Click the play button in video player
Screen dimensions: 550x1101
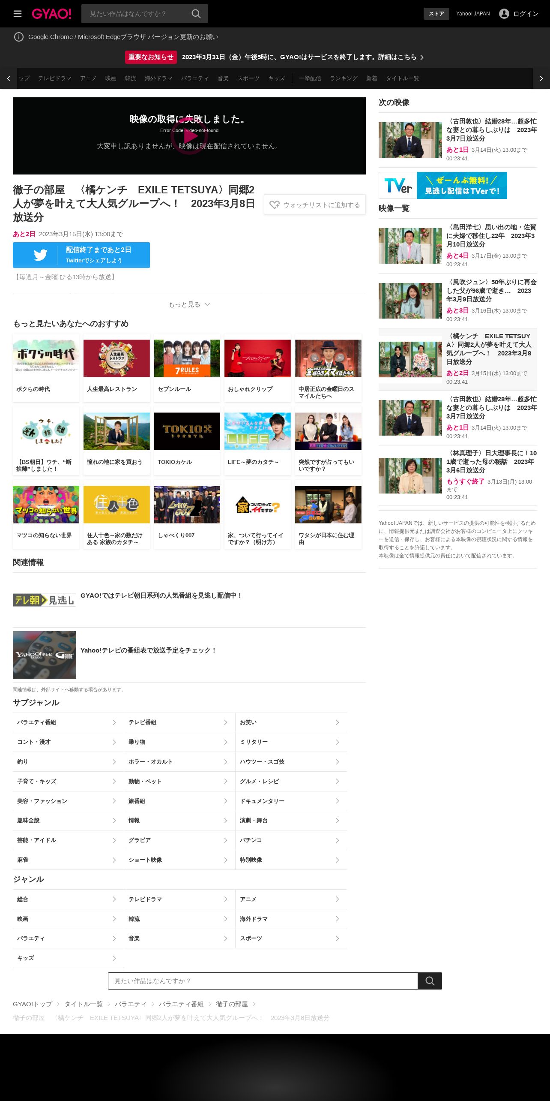coord(189,136)
